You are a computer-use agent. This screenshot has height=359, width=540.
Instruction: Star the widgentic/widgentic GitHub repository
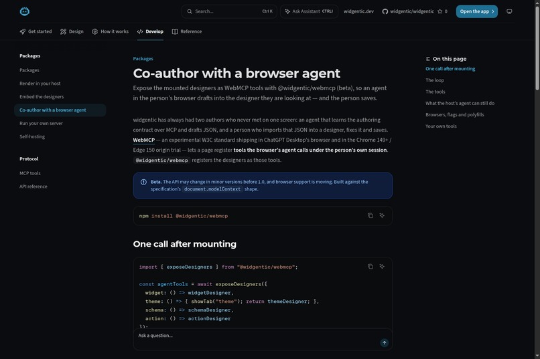[442, 11]
